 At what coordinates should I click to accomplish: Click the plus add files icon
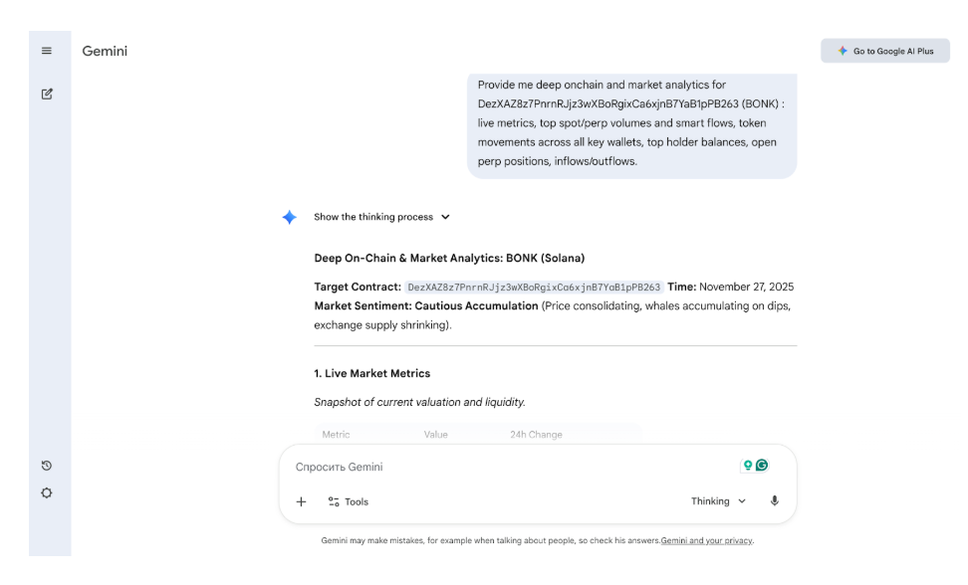click(302, 501)
